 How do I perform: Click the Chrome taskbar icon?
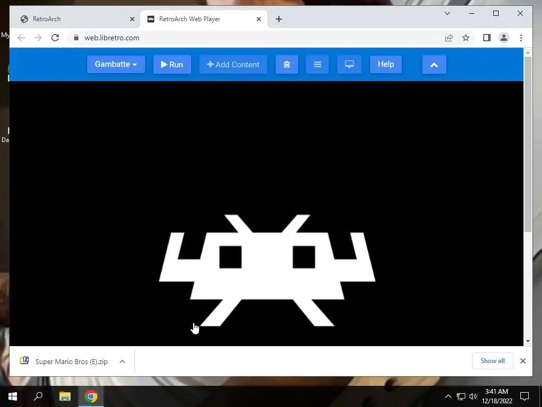[x=91, y=396]
